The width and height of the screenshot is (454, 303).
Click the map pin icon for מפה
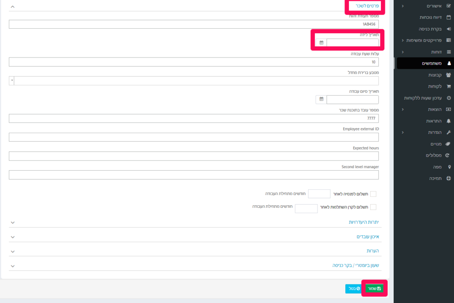point(449,167)
